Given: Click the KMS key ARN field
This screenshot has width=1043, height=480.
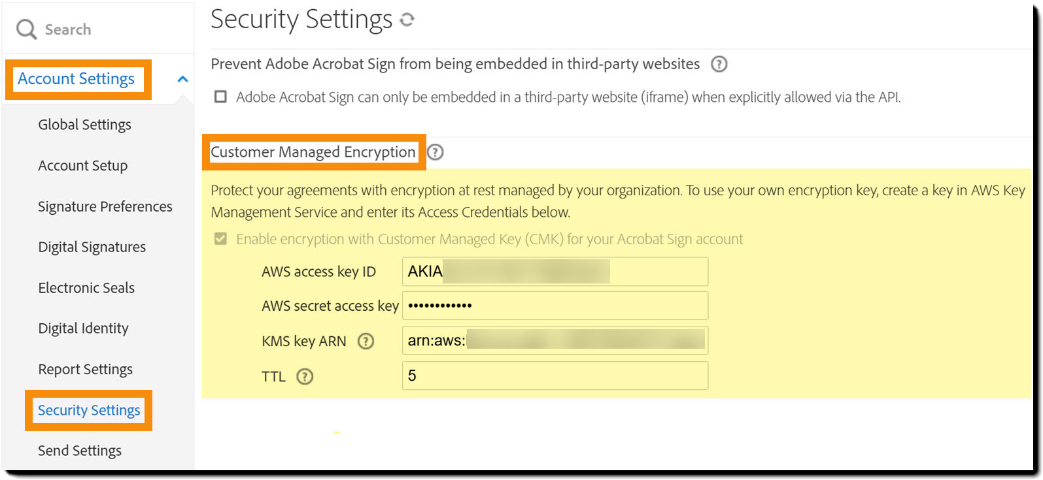Looking at the screenshot, I should (x=555, y=340).
